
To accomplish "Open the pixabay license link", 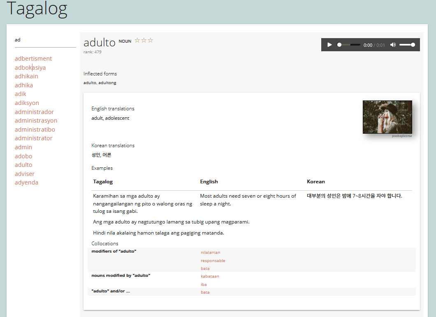I will pyautogui.click(x=401, y=136).
